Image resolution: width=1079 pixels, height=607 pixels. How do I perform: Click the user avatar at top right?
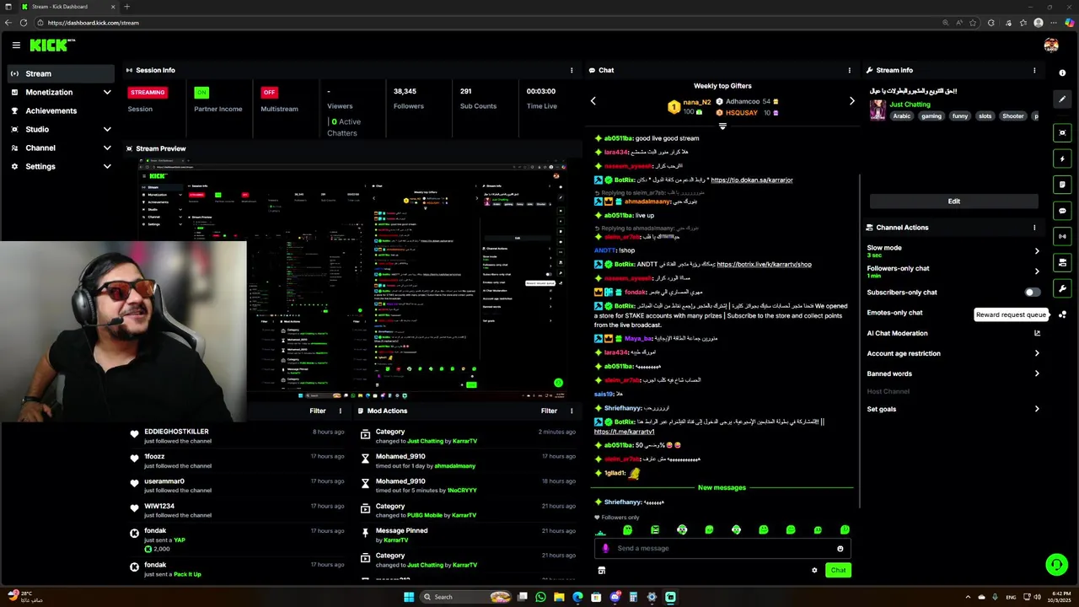(x=1050, y=46)
